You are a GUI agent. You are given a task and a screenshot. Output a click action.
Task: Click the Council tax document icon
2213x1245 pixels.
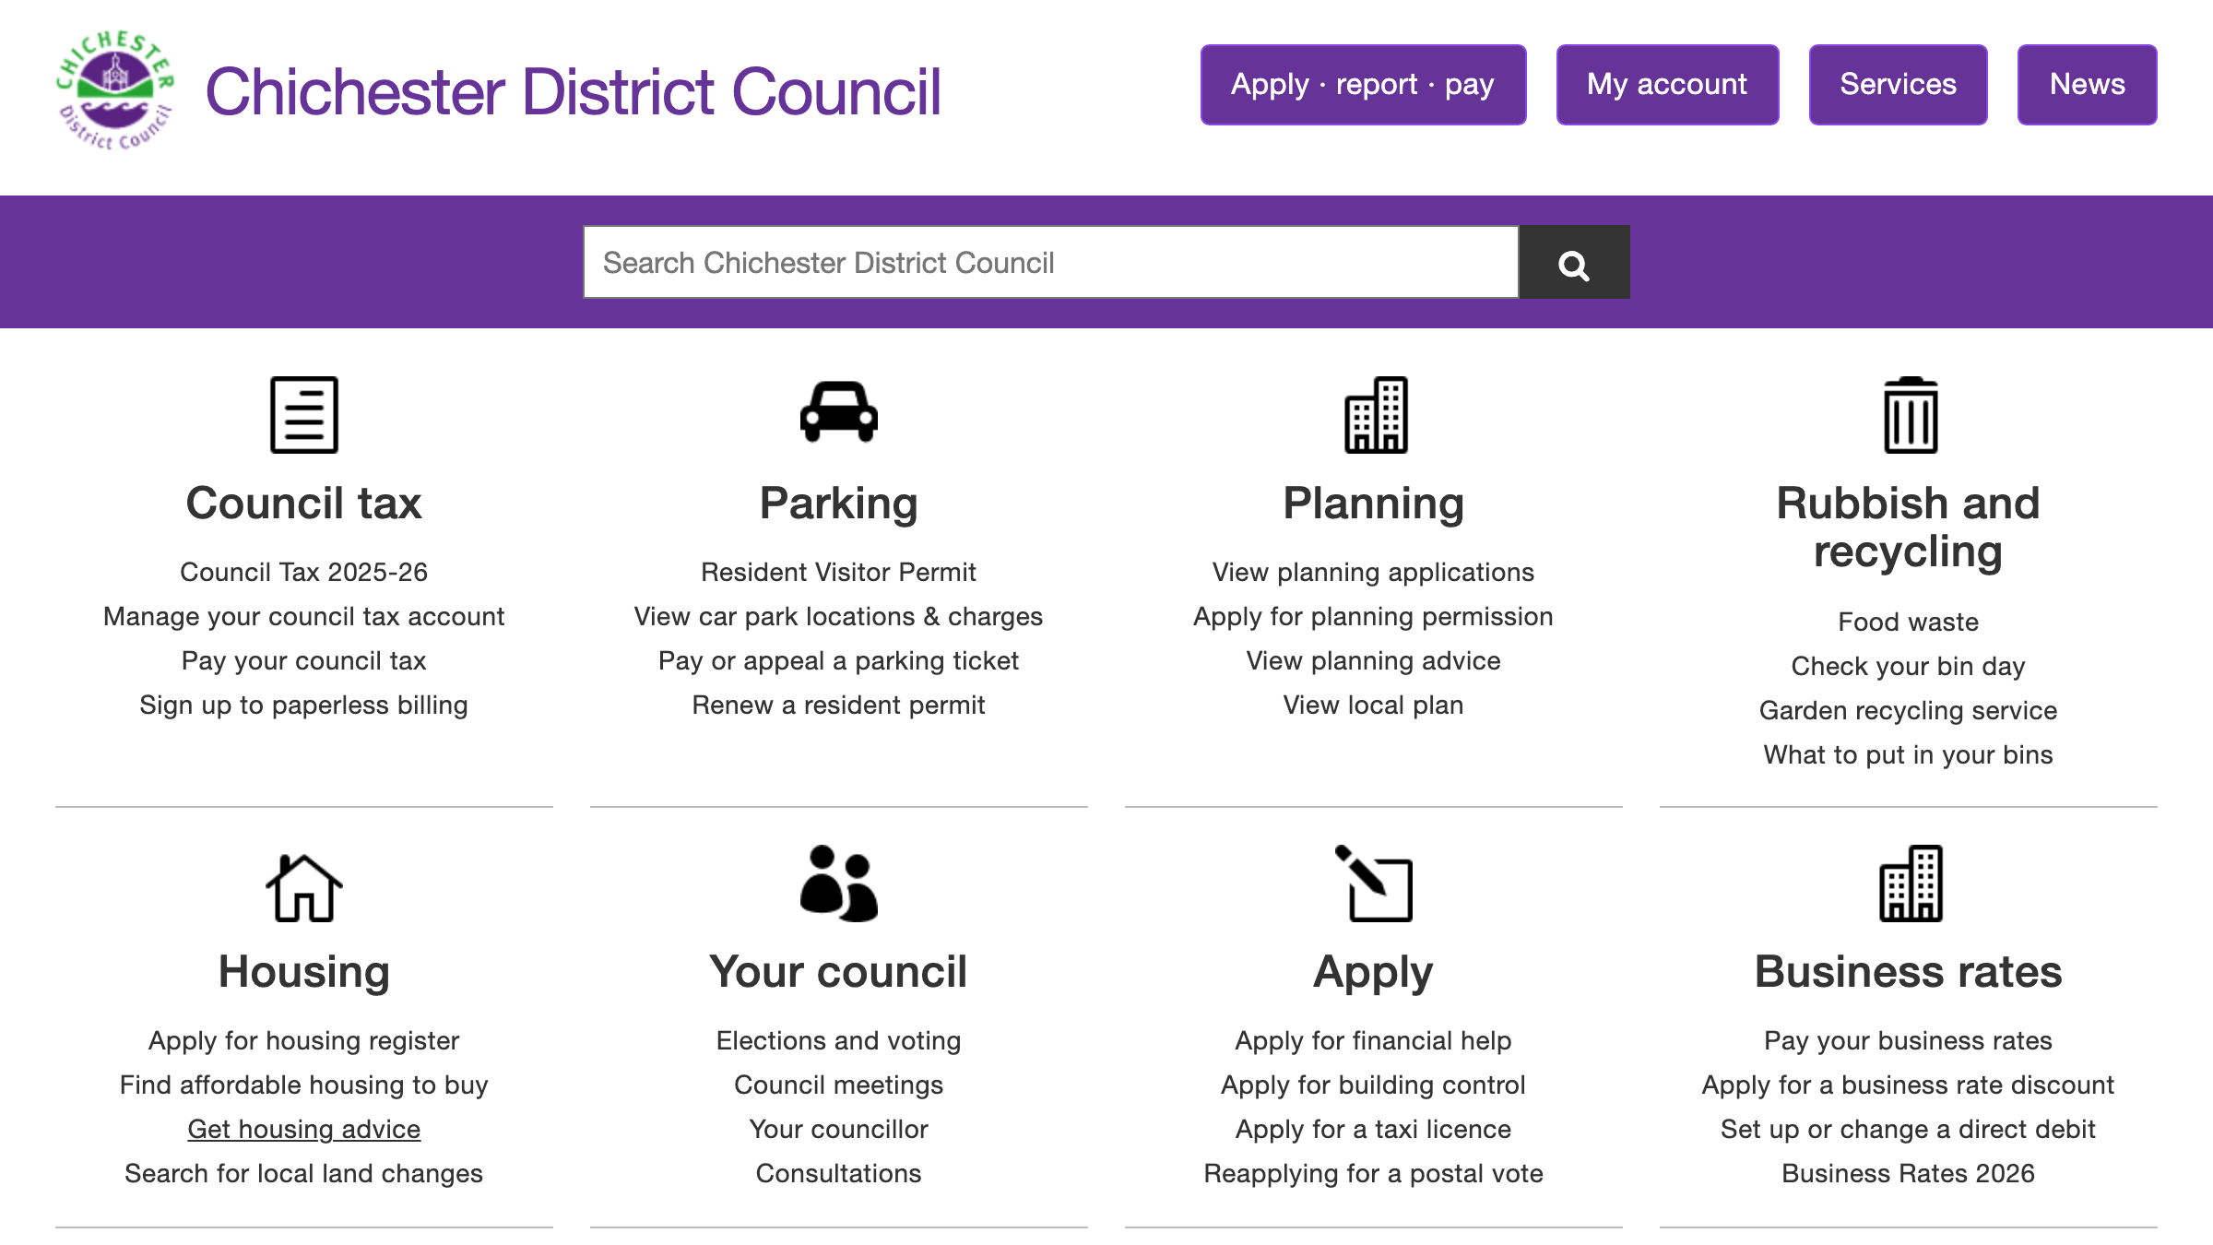(302, 414)
